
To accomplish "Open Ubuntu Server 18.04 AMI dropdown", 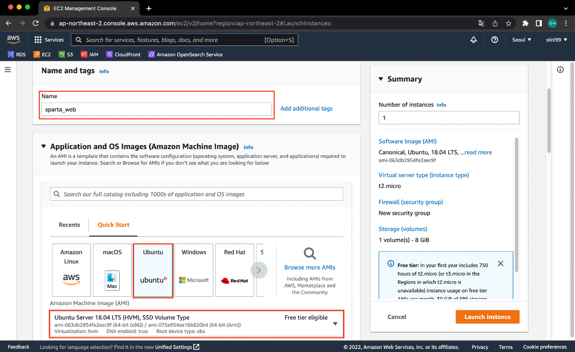I will tap(197, 324).
